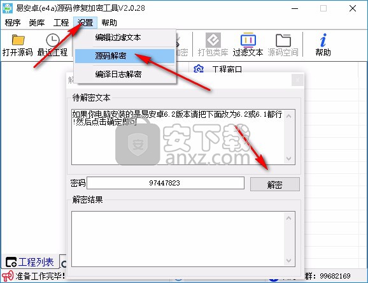Click the 源码空间 folder toolbar icon
The width and height of the screenshot is (368, 283).
pos(283,40)
